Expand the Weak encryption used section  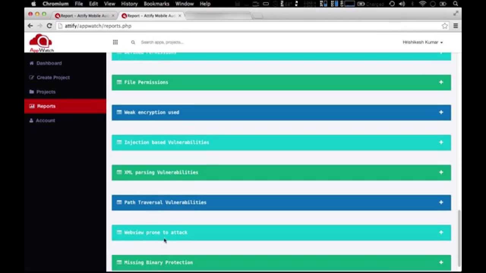click(x=441, y=112)
